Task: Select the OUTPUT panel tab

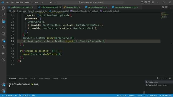Action: click(x=32, y=78)
